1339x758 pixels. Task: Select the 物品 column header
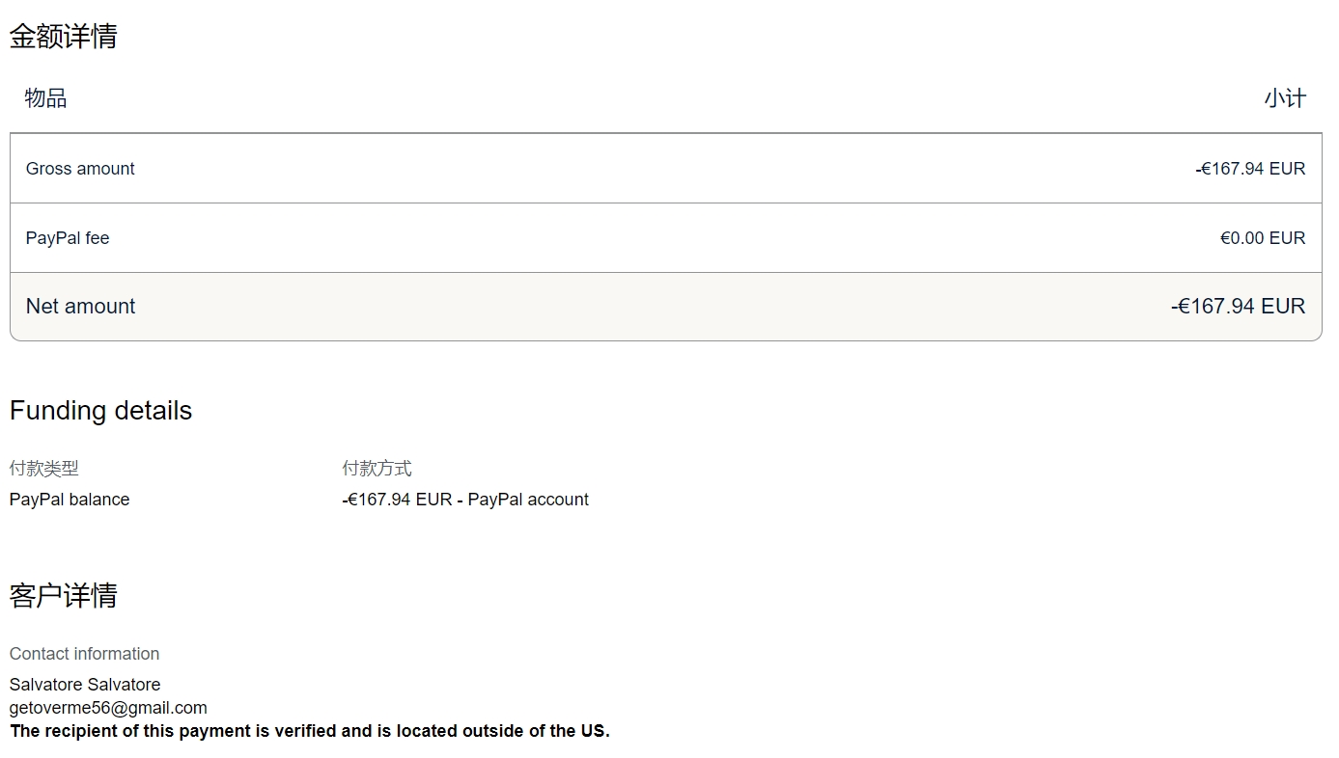coord(45,98)
